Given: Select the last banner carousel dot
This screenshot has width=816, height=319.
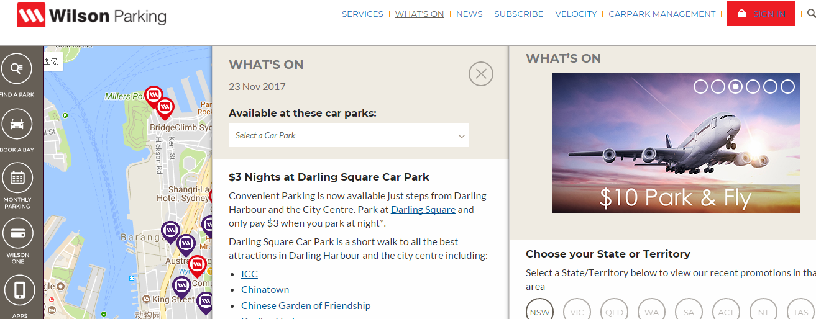Looking at the screenshot, I should tap(787, 86).
